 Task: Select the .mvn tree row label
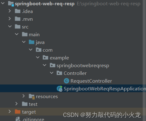[27, 19]
